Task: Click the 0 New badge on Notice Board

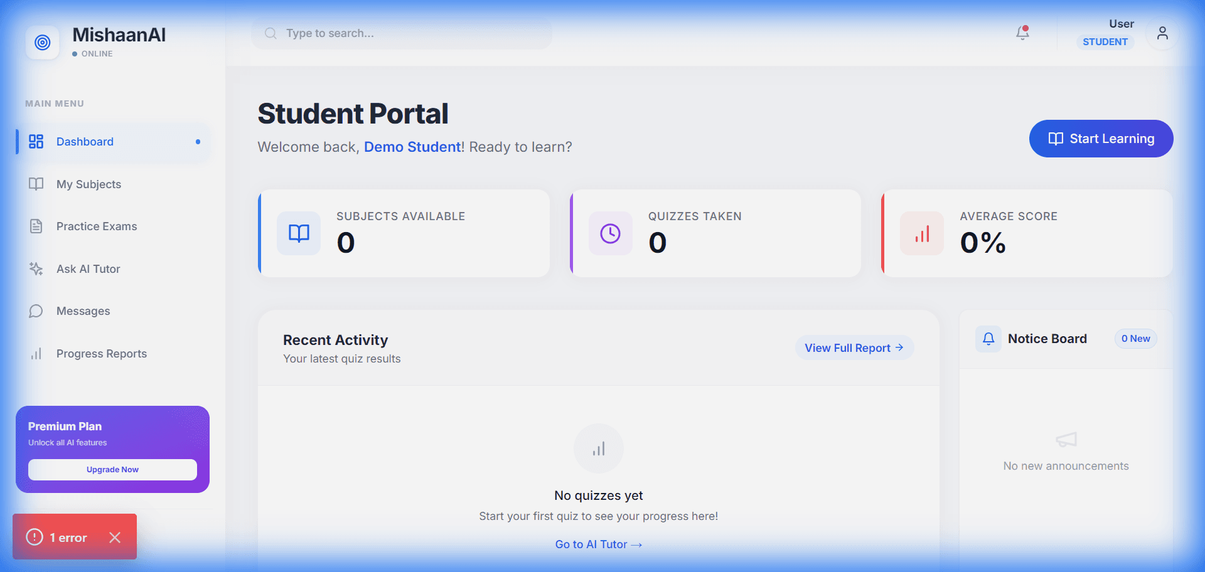Action: point(1135,339)
